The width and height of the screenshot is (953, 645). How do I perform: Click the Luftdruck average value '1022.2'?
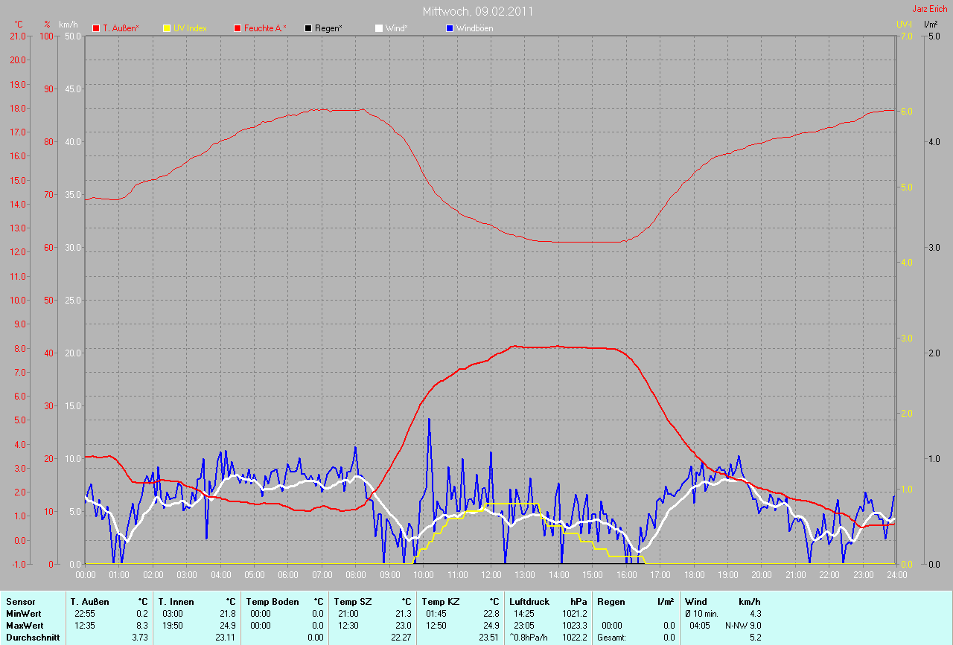point(575,638)
